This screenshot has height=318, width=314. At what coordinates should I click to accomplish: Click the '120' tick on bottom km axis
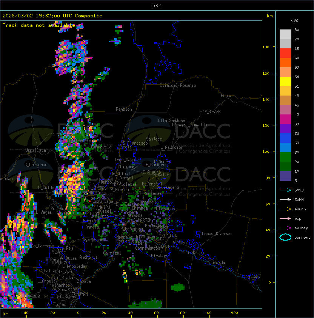tap(234, 313)
